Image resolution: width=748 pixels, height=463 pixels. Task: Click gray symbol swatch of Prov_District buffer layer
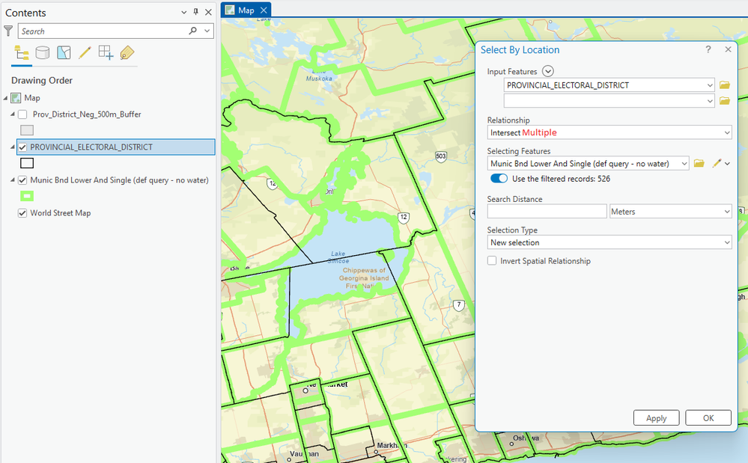[x=27, y=130]
